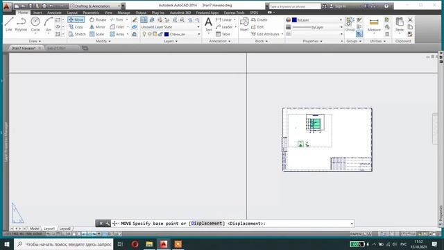The image size is (444, 250).
Task: Click the Erase tool icon
Action: 135,19
